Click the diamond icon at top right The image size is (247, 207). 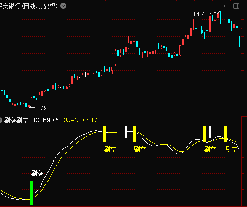pyautogui.click(x=227, y=6)
